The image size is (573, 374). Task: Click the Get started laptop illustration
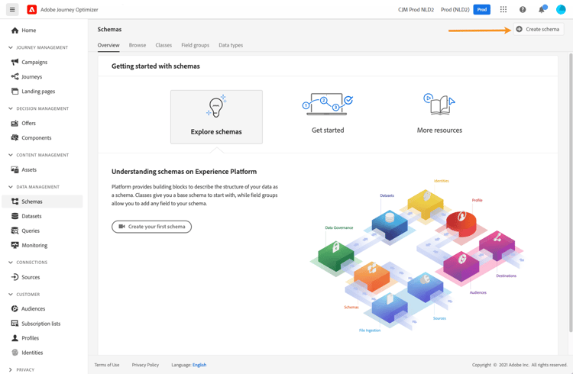(328, 104)
